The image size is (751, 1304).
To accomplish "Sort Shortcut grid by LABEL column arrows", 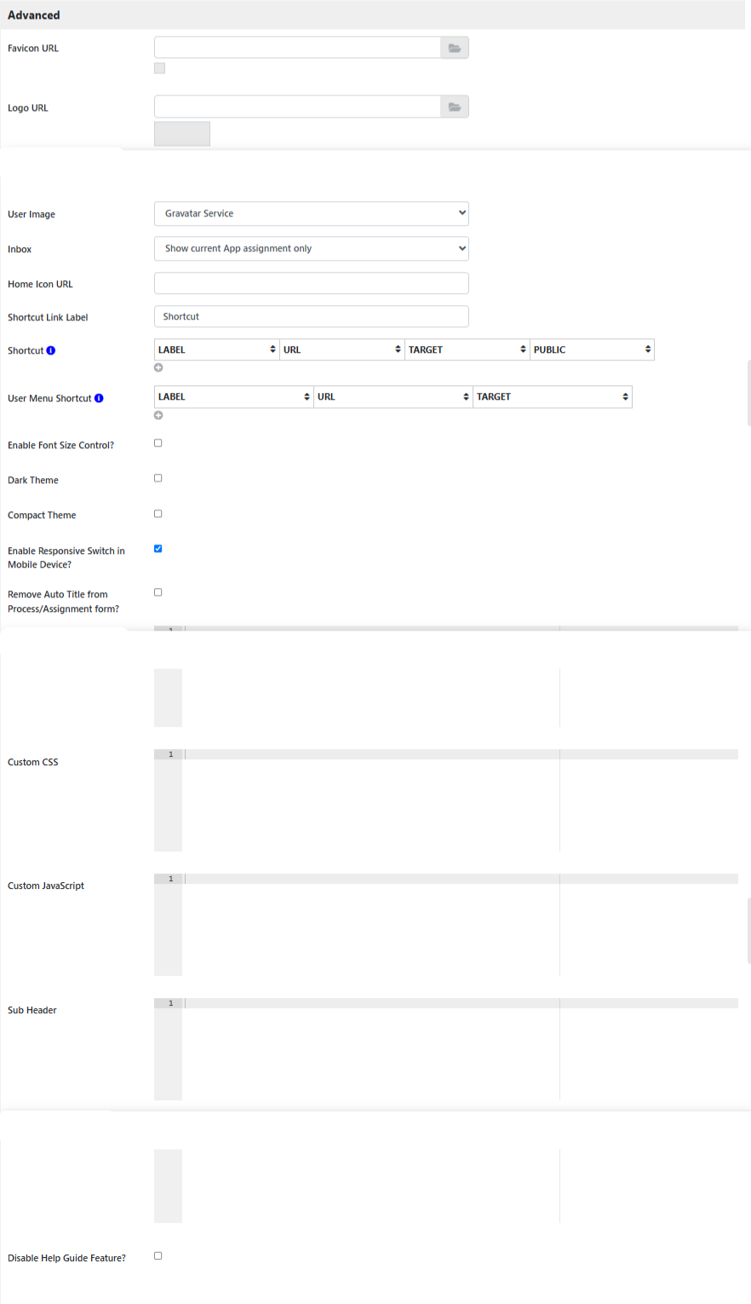I will [272, 349].
